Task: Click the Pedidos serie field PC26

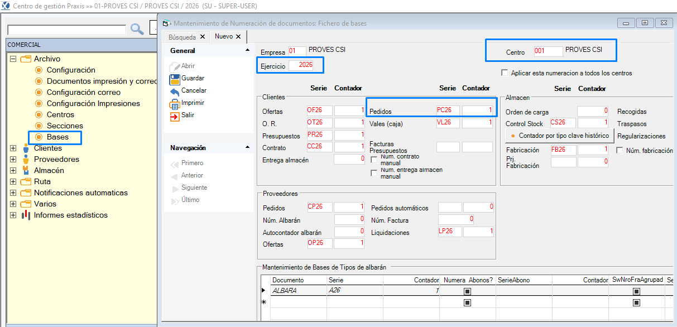Action: [x=448, y=110]
